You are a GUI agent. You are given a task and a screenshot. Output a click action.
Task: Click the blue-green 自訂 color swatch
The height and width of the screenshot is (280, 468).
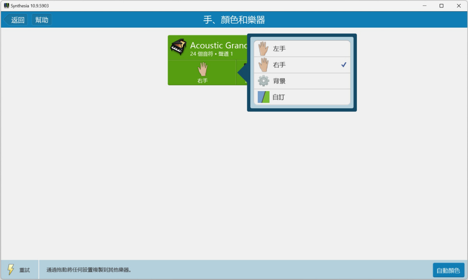click(263, 97)
